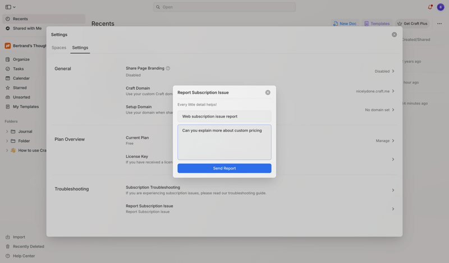Open the Share Page Branding Disabled option

click(x=384, y=71)
